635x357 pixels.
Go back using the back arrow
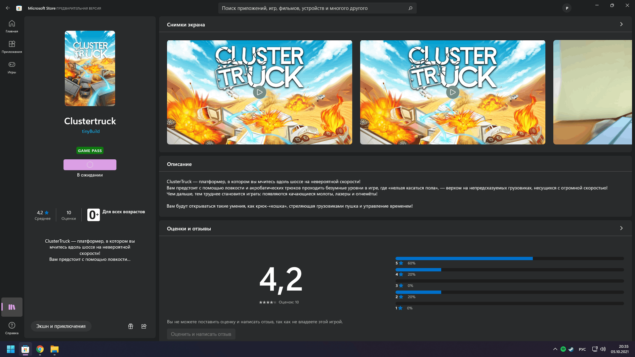point(8,8)
